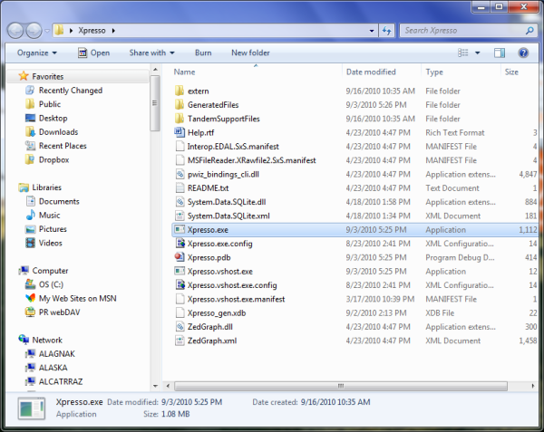This screenshot has height=432, width=544.
Task: Collapse the Libraries tree section
Action: tap(10, 187)
